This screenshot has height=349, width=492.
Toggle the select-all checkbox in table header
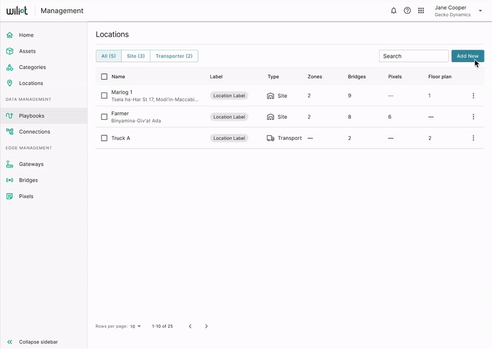tap(104, 76)
